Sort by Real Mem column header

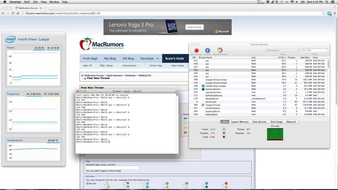point(305,57)
